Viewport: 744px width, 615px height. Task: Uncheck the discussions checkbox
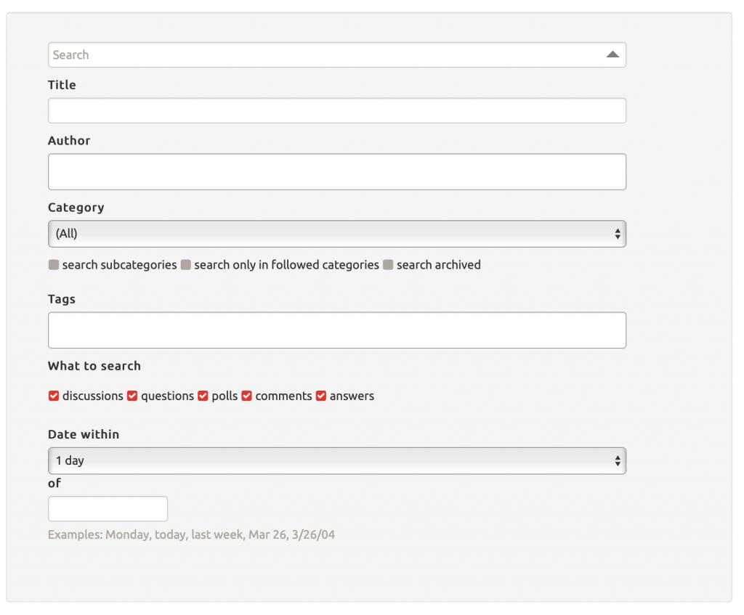point(54,396)
